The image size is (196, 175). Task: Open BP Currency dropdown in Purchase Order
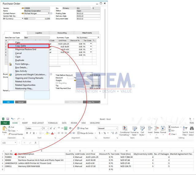pyautogui.click(x=22, y=18)
